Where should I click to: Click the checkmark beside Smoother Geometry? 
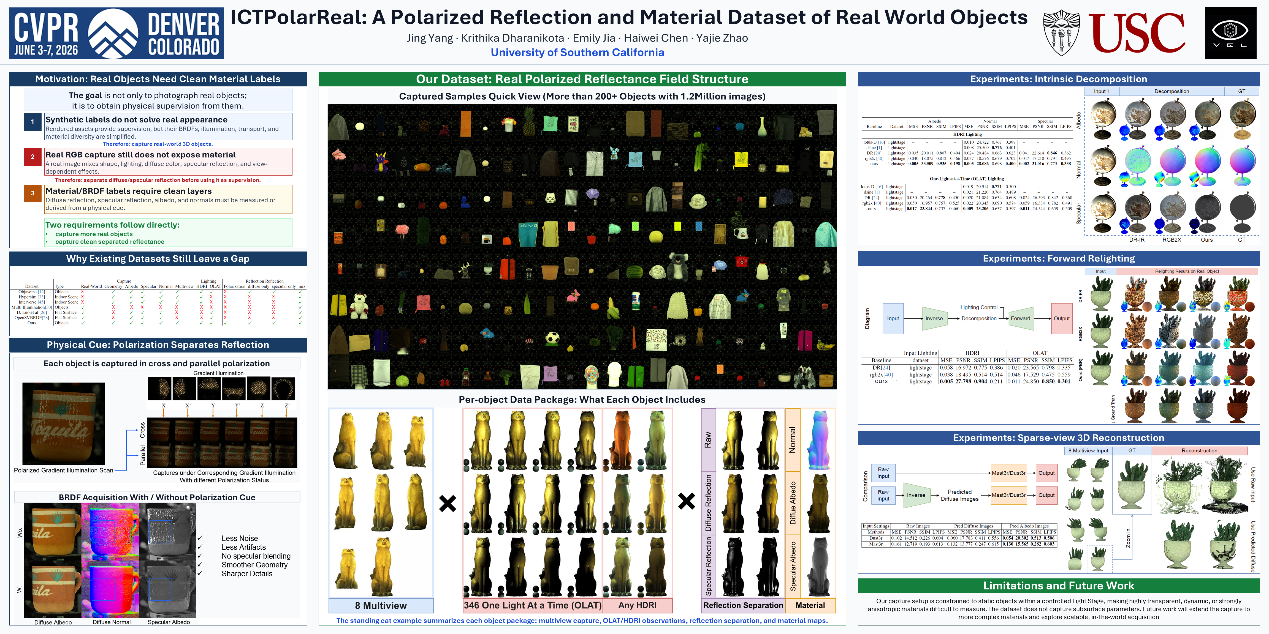200,565
